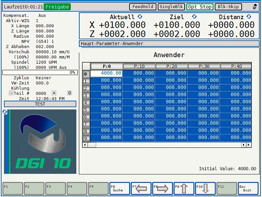Click the DGI 10 logo image

(x=40, y=142)
